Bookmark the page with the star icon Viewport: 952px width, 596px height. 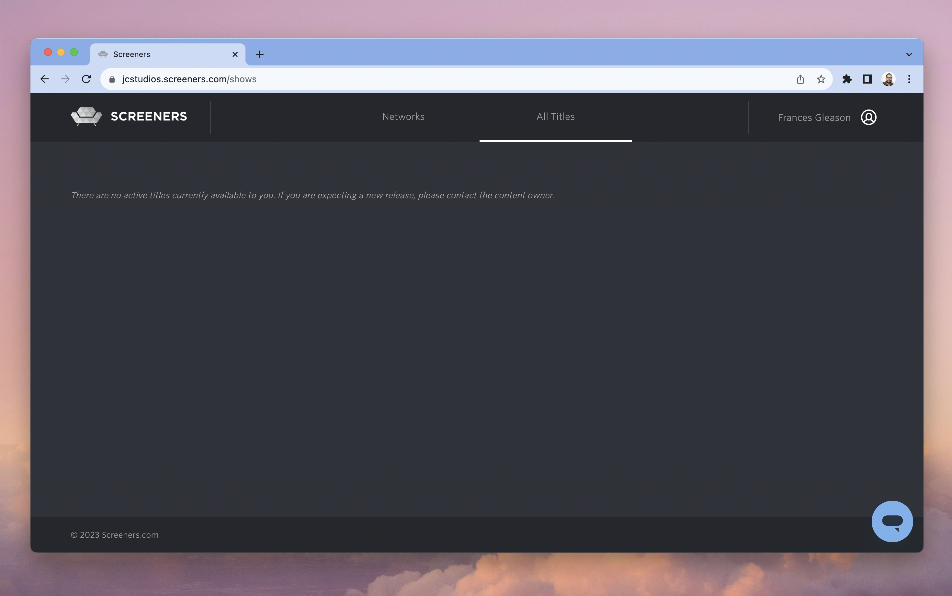pyautogui.click(x=821, y=79)
